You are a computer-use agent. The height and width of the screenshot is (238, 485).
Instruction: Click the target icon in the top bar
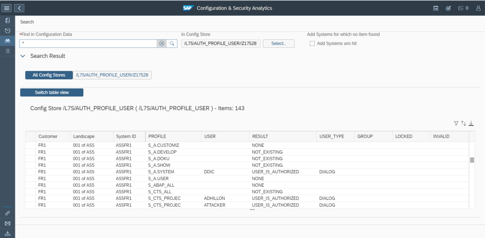pos(448,8)
